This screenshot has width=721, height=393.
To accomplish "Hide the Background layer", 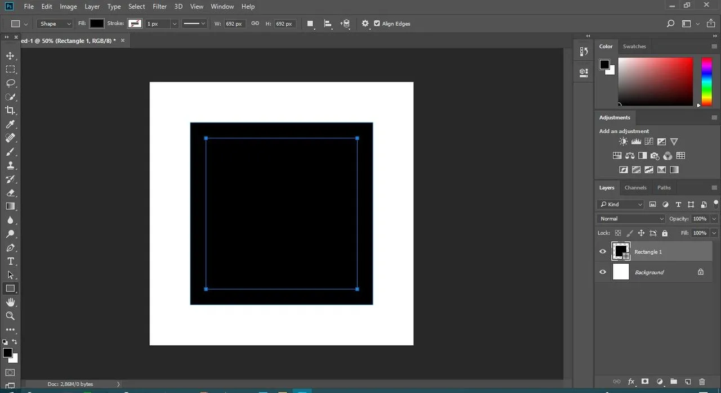I will [603, 272].
